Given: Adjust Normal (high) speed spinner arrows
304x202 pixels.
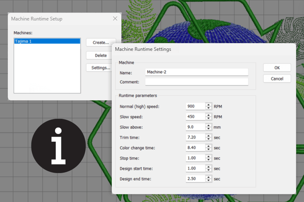Looking at the screenshot, I should point(209,106).
